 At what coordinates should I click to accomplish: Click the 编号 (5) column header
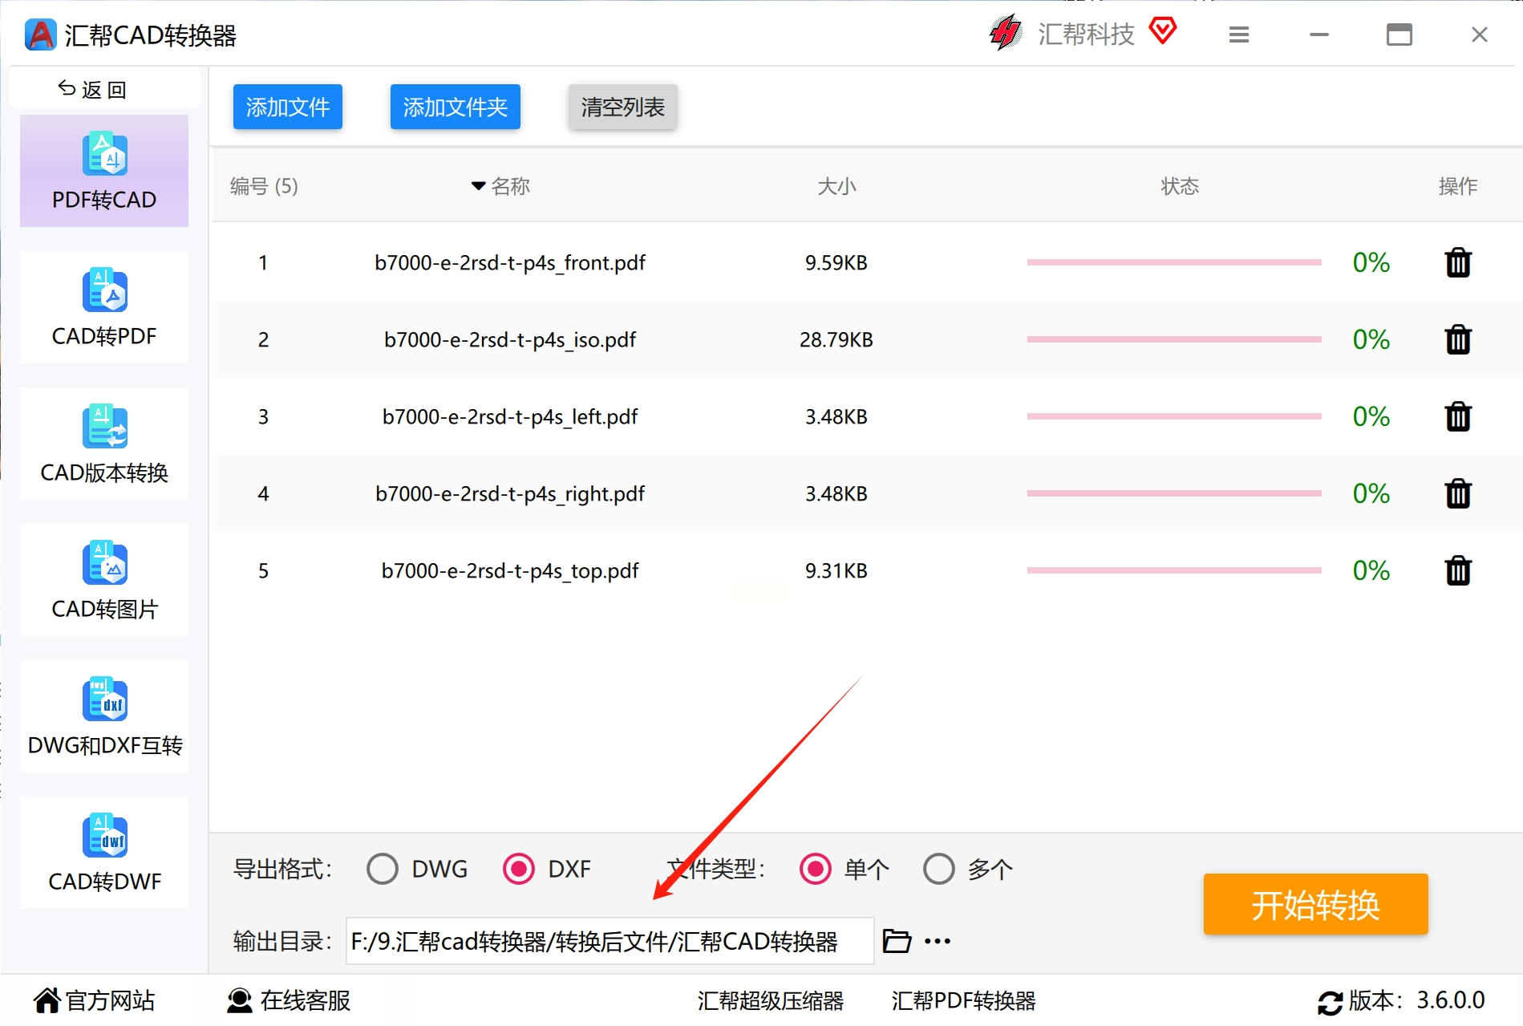coord(264,186)
